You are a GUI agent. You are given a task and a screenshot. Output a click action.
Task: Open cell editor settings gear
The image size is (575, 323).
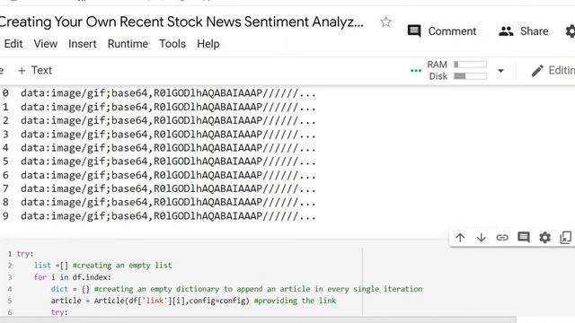tap(544, 238)
